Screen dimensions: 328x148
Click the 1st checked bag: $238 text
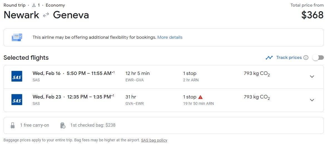93,125
